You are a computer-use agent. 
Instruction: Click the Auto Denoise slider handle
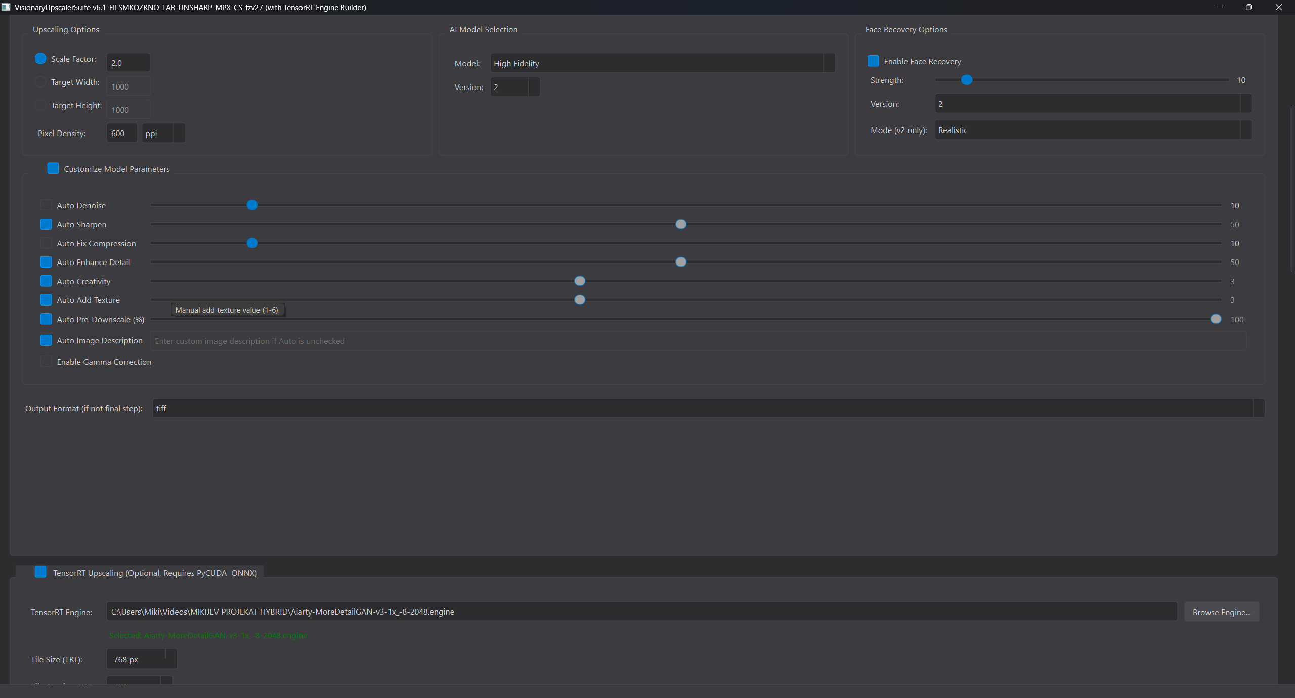pyautogui.click(x=252, y=205)
